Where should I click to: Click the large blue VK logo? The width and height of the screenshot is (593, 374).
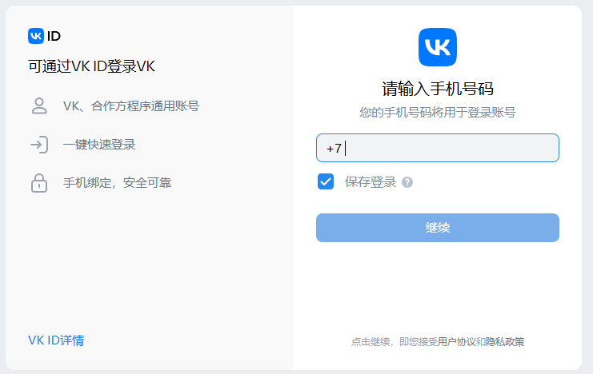[438, 47]
